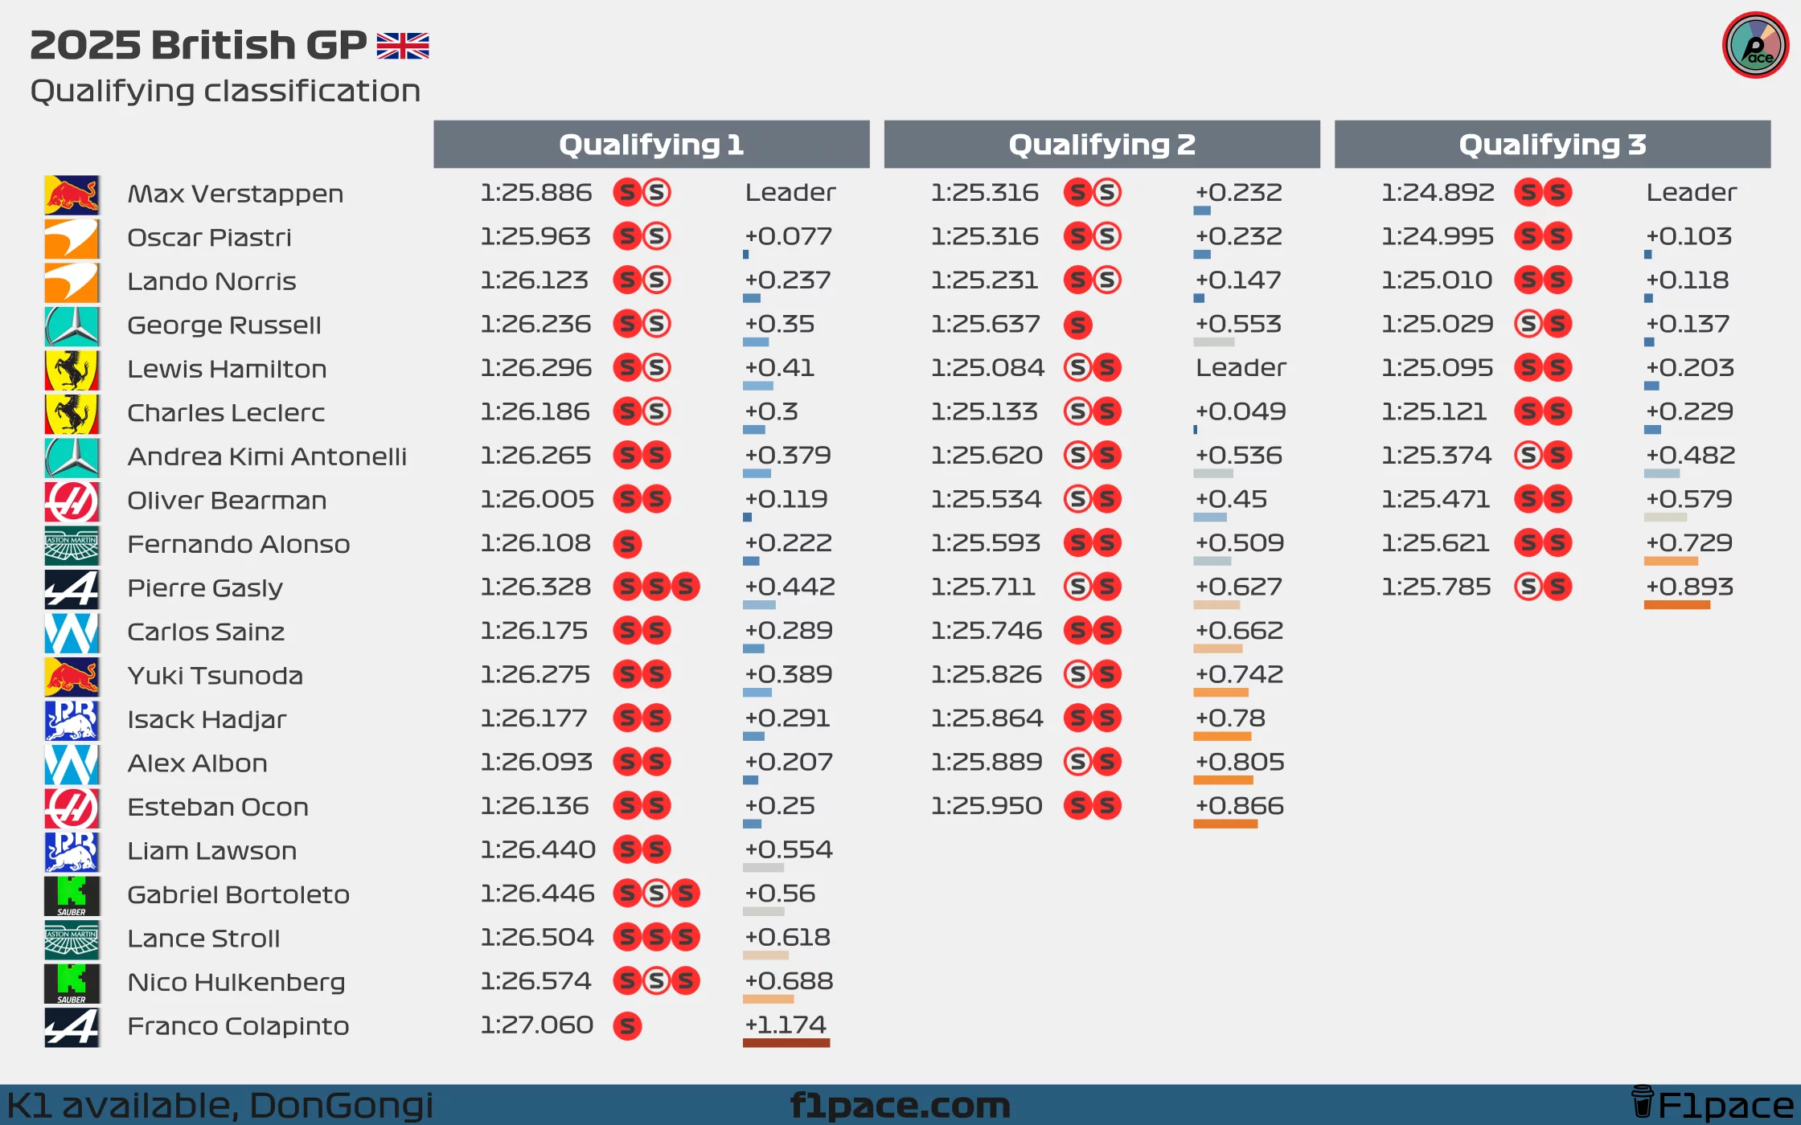The image size is (1801, 1125).
Task: Click Pierre Gasly's Q3 time 1:25.785
Action: tap(1436, 587)
